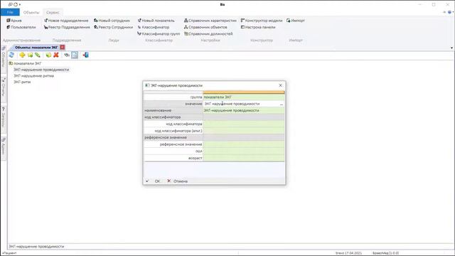455x256 pixels.
Task: Confirm the dialog with OK
Action: pyautogui.click(x=154, y=181)
